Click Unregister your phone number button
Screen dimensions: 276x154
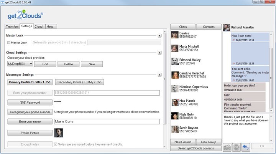point(30,112)
